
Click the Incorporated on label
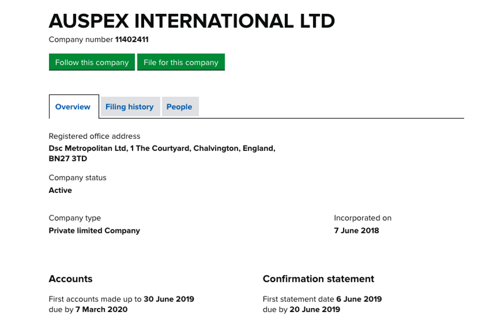point(362,217)
